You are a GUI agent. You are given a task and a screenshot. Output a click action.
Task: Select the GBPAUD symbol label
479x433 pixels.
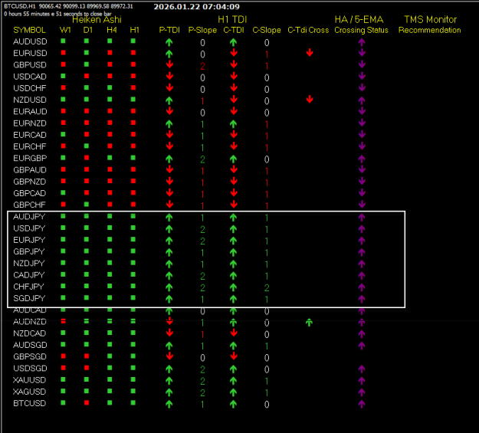(x=30, y=170)
